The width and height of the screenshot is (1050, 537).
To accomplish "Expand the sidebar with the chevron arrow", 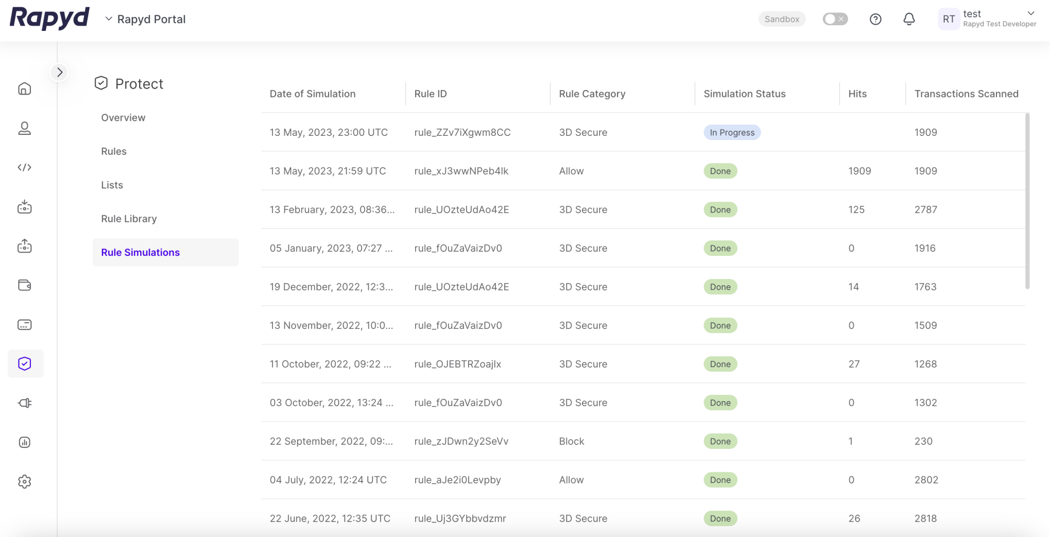I will coord(59,72).
